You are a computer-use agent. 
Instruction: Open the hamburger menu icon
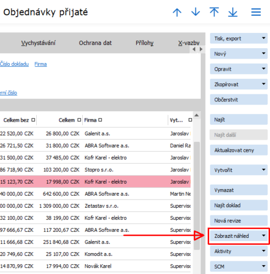[x=256, y=12]
